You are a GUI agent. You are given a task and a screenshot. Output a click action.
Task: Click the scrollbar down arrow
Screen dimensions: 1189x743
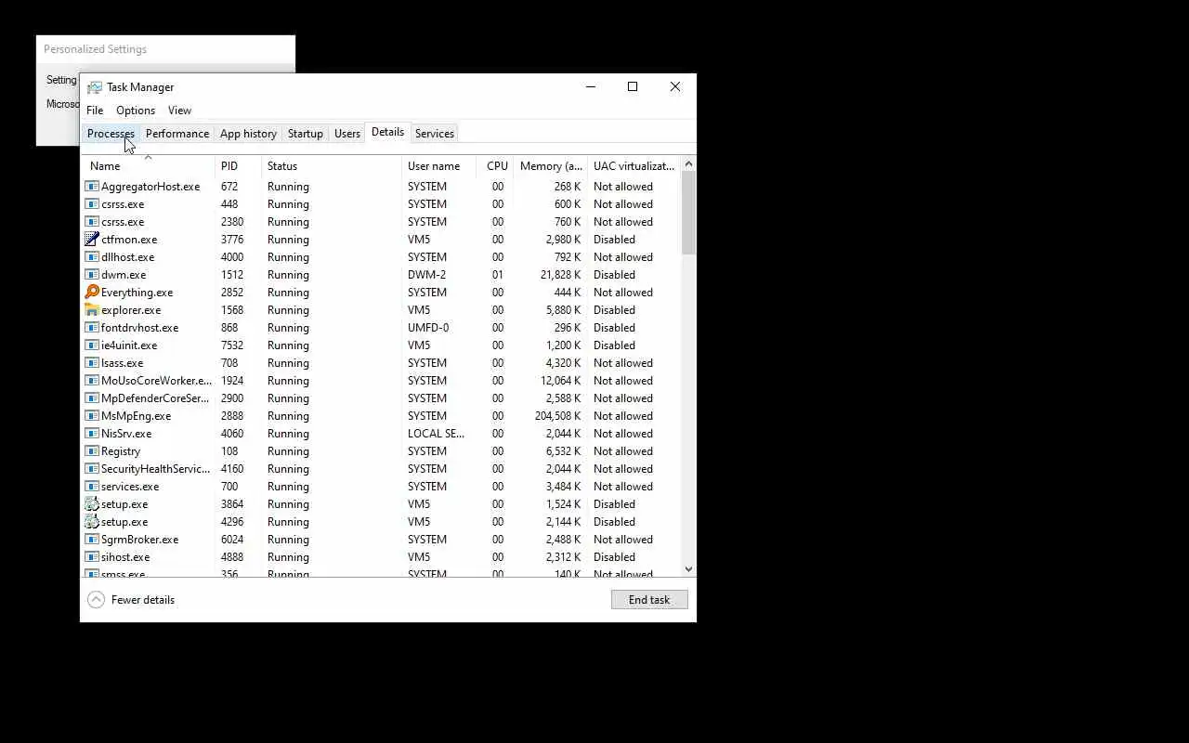[688, 569]
